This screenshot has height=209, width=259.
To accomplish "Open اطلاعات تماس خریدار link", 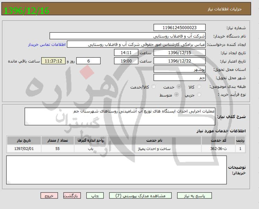I will coord(47,45).
